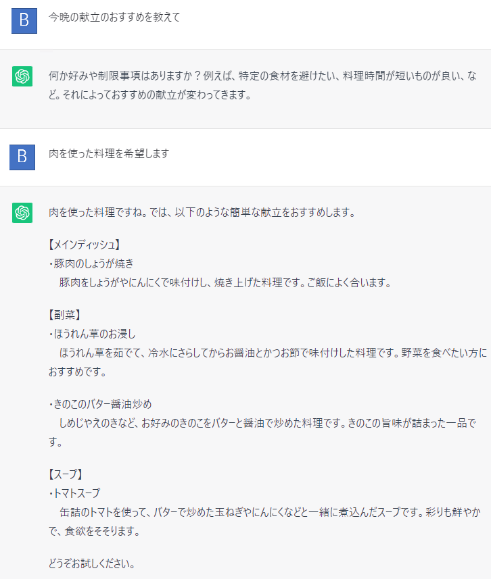Screen dimensions: 491x579
Task: Click the line "肉を使った料理ですね"
Action: coord(202,212)
